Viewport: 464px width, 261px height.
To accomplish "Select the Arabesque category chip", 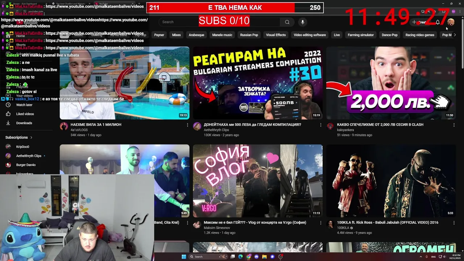I will 196,35.
